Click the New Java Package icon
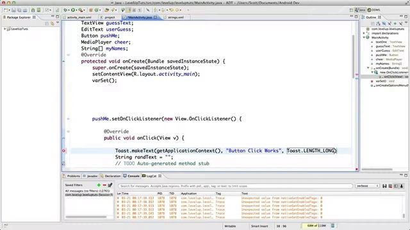This screenshot has width=410, height=230. 91,10
